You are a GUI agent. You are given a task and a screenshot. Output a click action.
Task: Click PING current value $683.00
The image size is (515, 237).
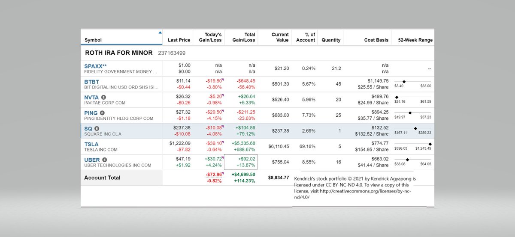[x=280, y=115]
